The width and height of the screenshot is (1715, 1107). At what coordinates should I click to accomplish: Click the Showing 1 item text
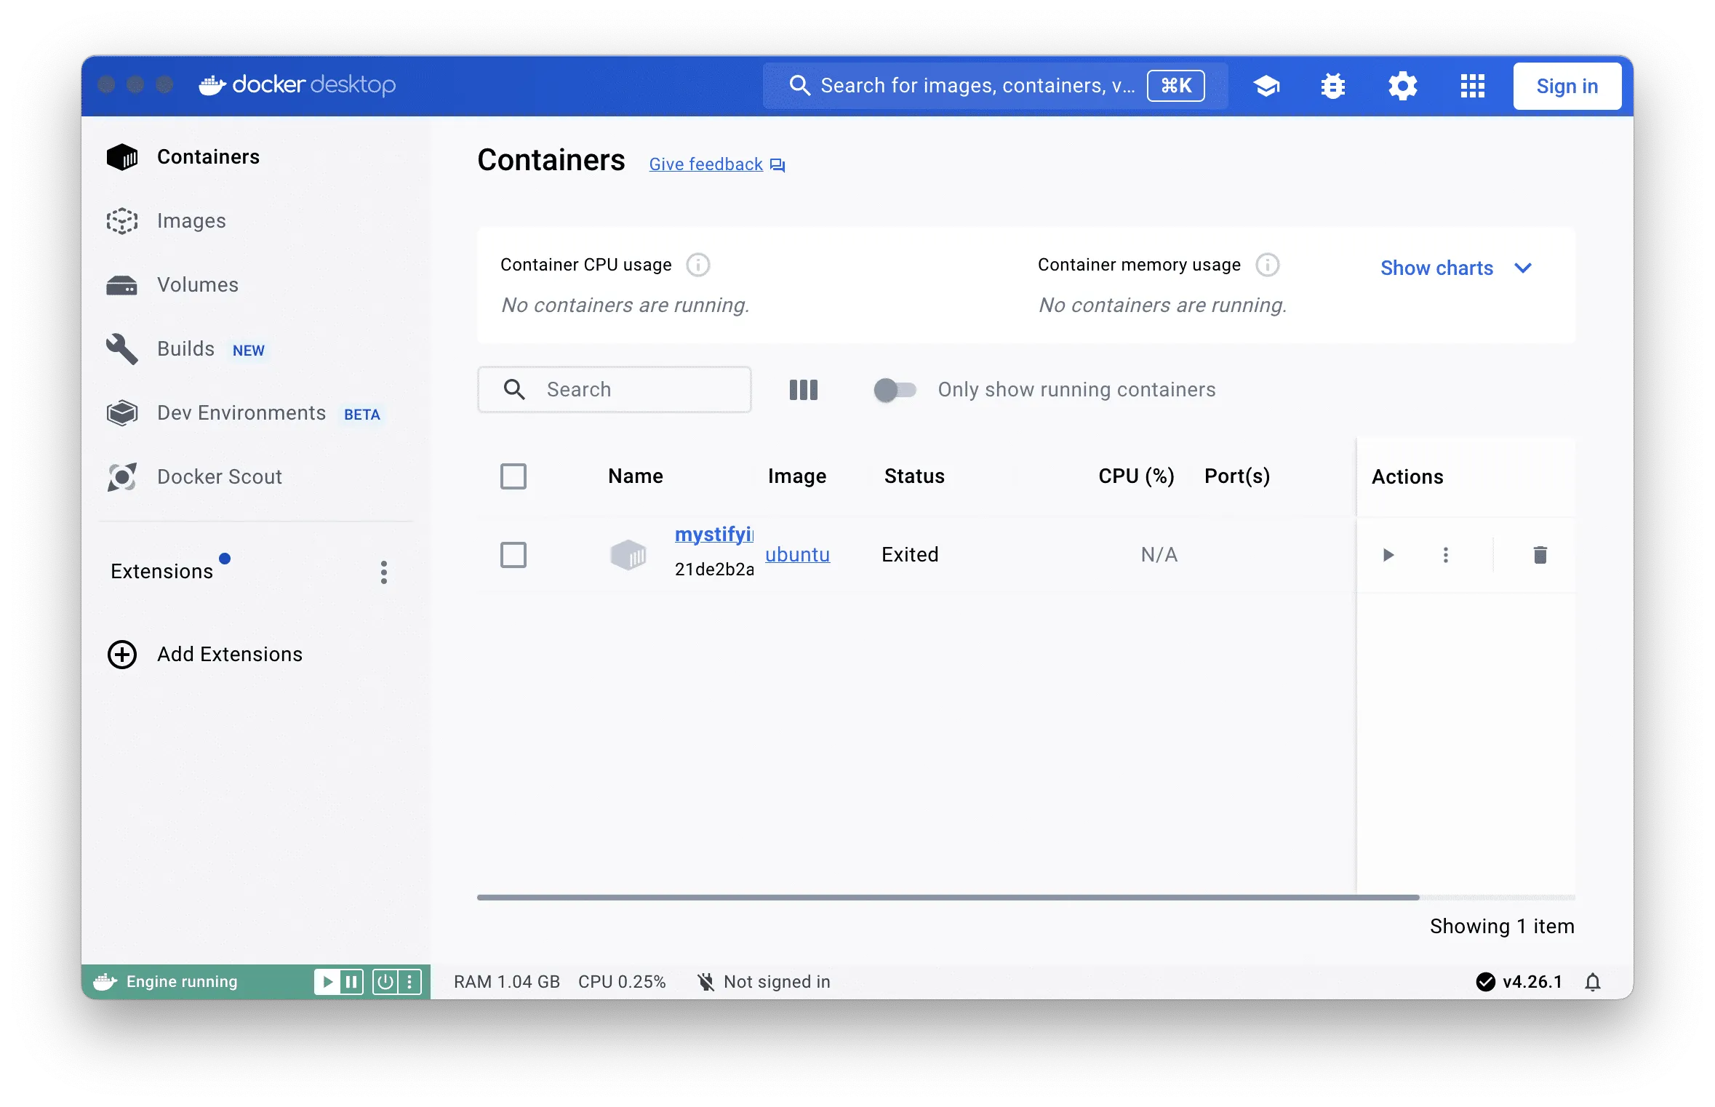pyautogui.click(x=1502, y=927)
